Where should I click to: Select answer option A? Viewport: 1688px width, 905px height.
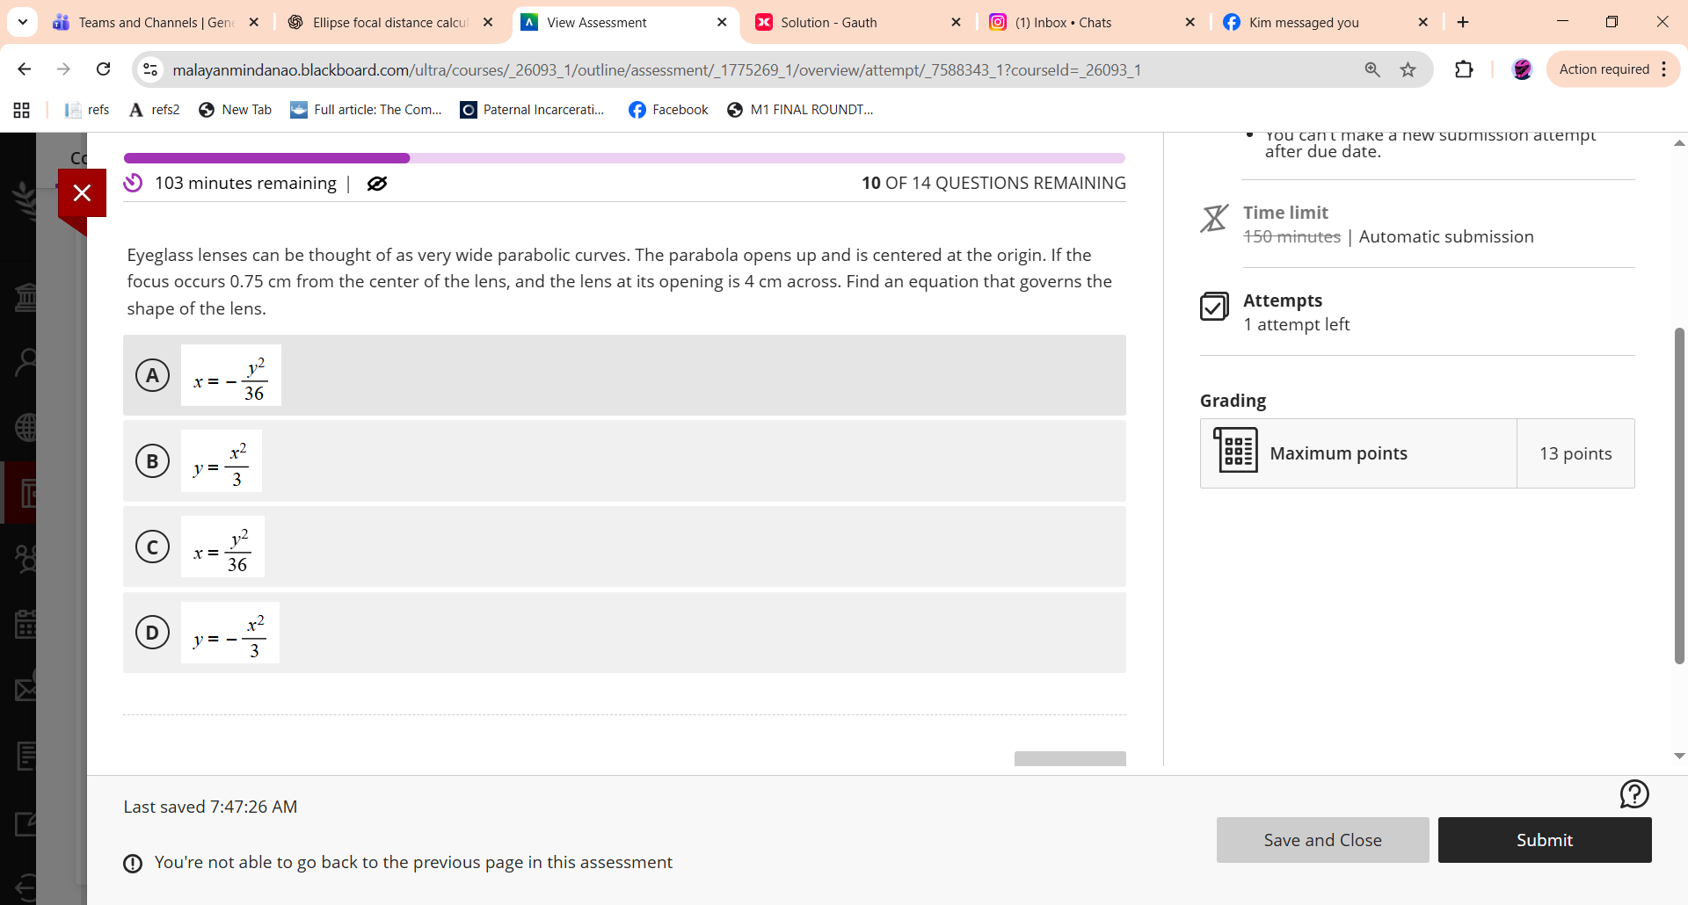[x=152, y=375]
